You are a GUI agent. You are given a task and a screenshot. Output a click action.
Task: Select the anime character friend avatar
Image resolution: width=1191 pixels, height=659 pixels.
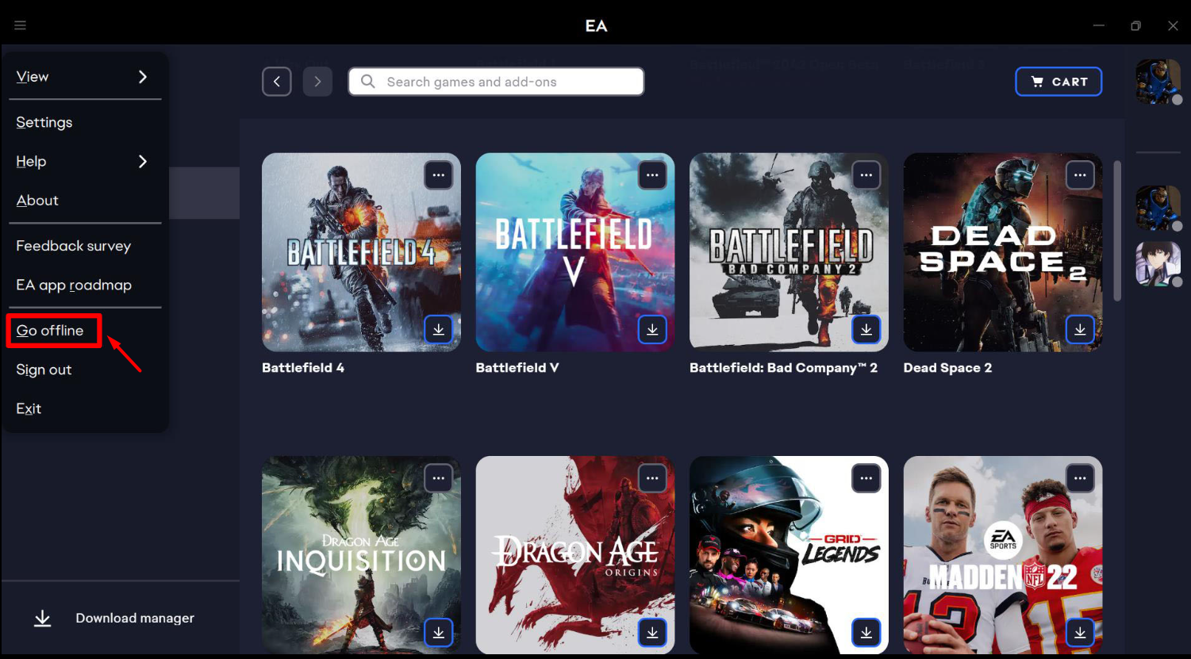click(x=1158, y=263)
